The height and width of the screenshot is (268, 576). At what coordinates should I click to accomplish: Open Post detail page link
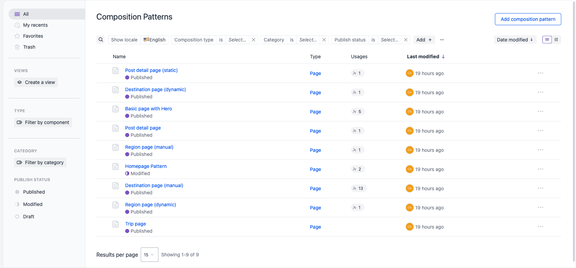coord(143,128)
